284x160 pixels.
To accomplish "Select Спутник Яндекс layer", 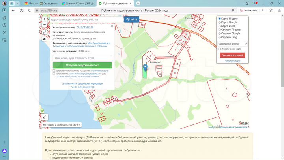I will pos(220,30).
